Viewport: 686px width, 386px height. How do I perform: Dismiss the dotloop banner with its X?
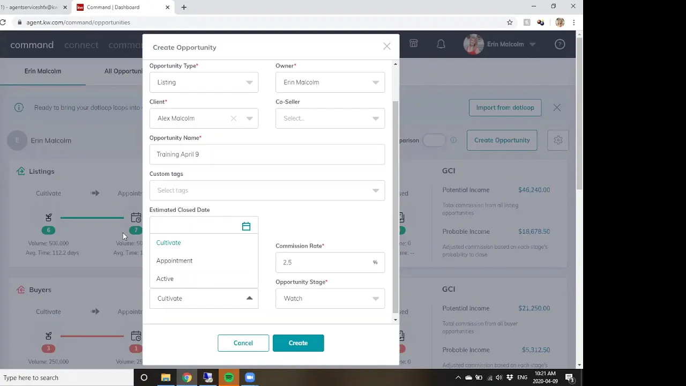tap(557, 107)
